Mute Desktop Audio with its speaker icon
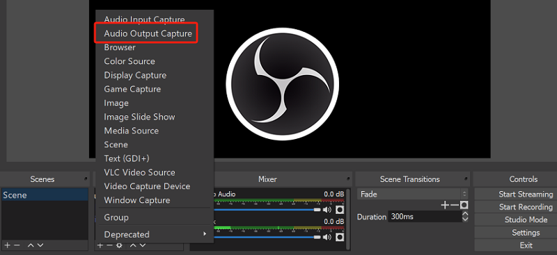This screenshot has width=557, height=255. click(327, 210)
